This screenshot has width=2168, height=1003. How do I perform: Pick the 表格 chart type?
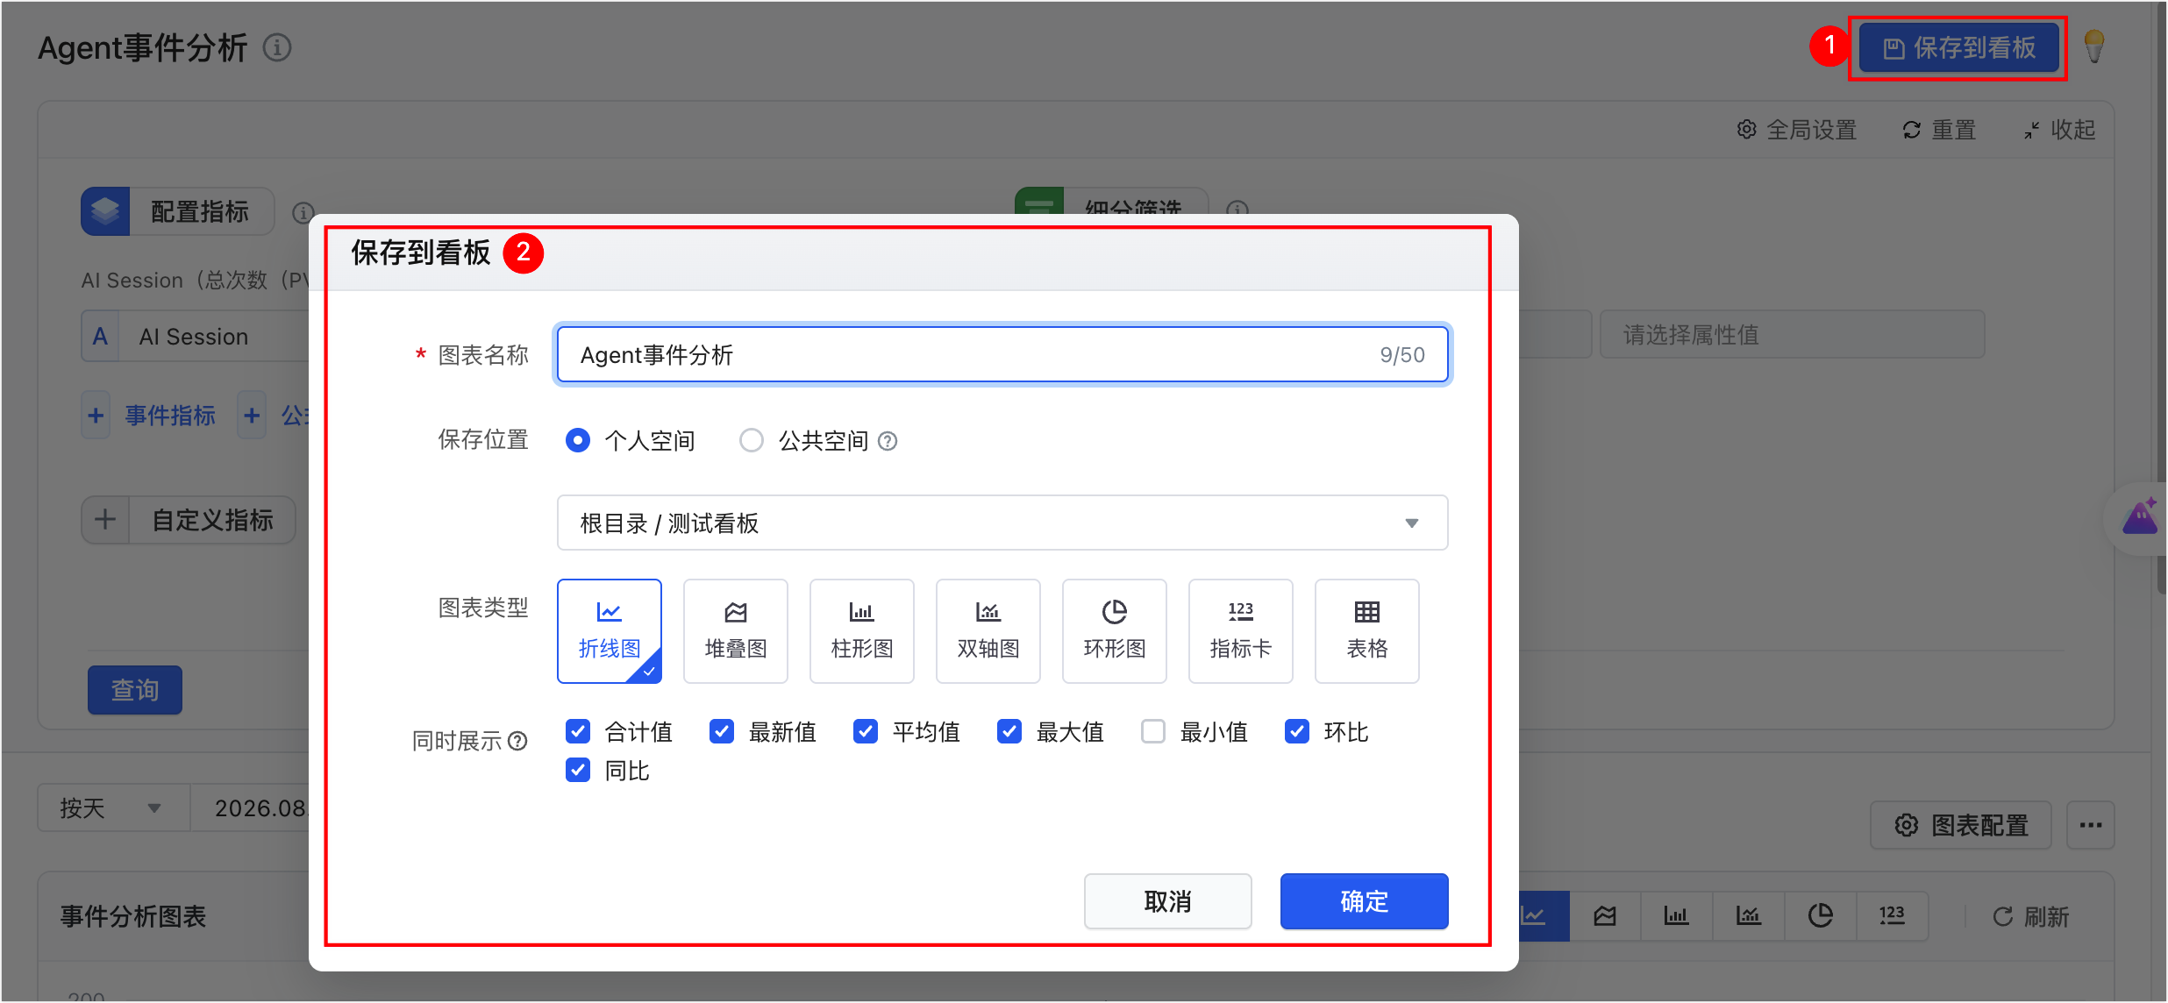tap(1366, 630)
